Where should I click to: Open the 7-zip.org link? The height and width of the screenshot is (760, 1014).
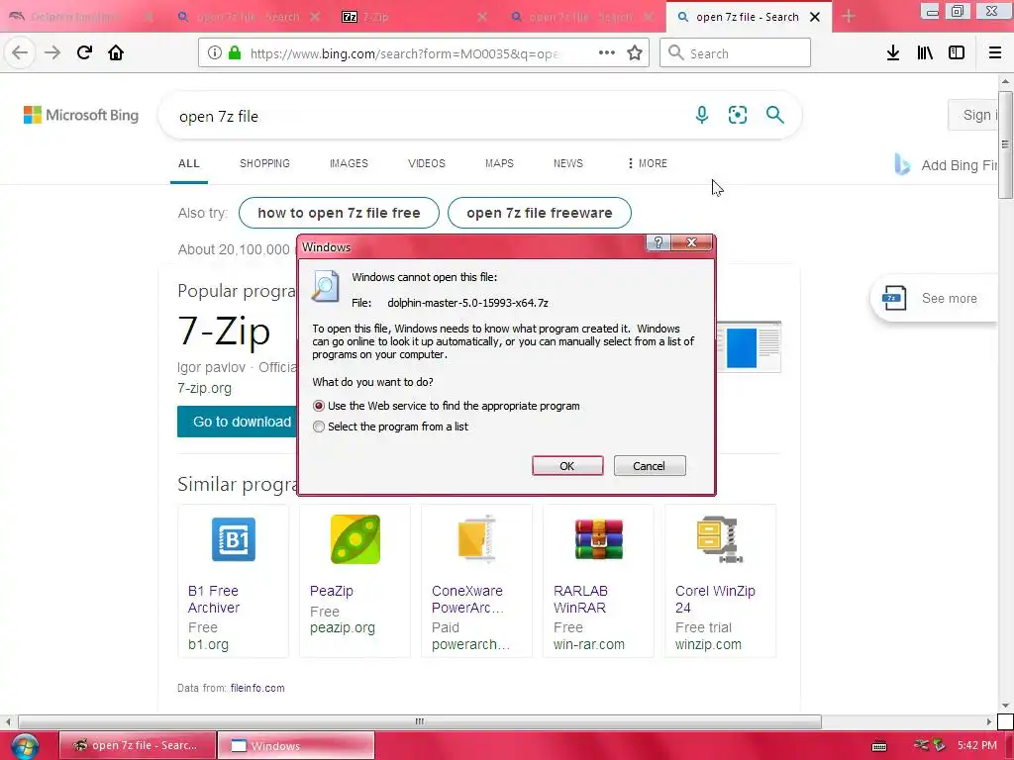[204, 388]
